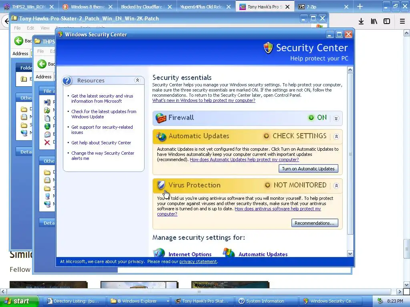This screenshot has width=410, height=307.
Task: Click the Recommendations button
Action: 315,223
